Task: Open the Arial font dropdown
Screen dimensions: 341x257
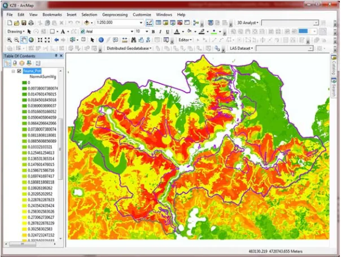Action: pyautogui.click(x=132, y=31)
